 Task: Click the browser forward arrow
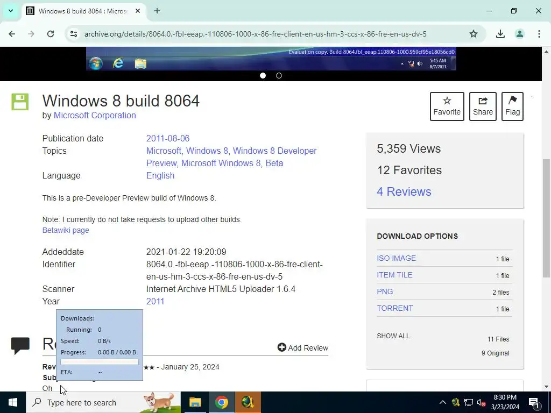point(31,34)
